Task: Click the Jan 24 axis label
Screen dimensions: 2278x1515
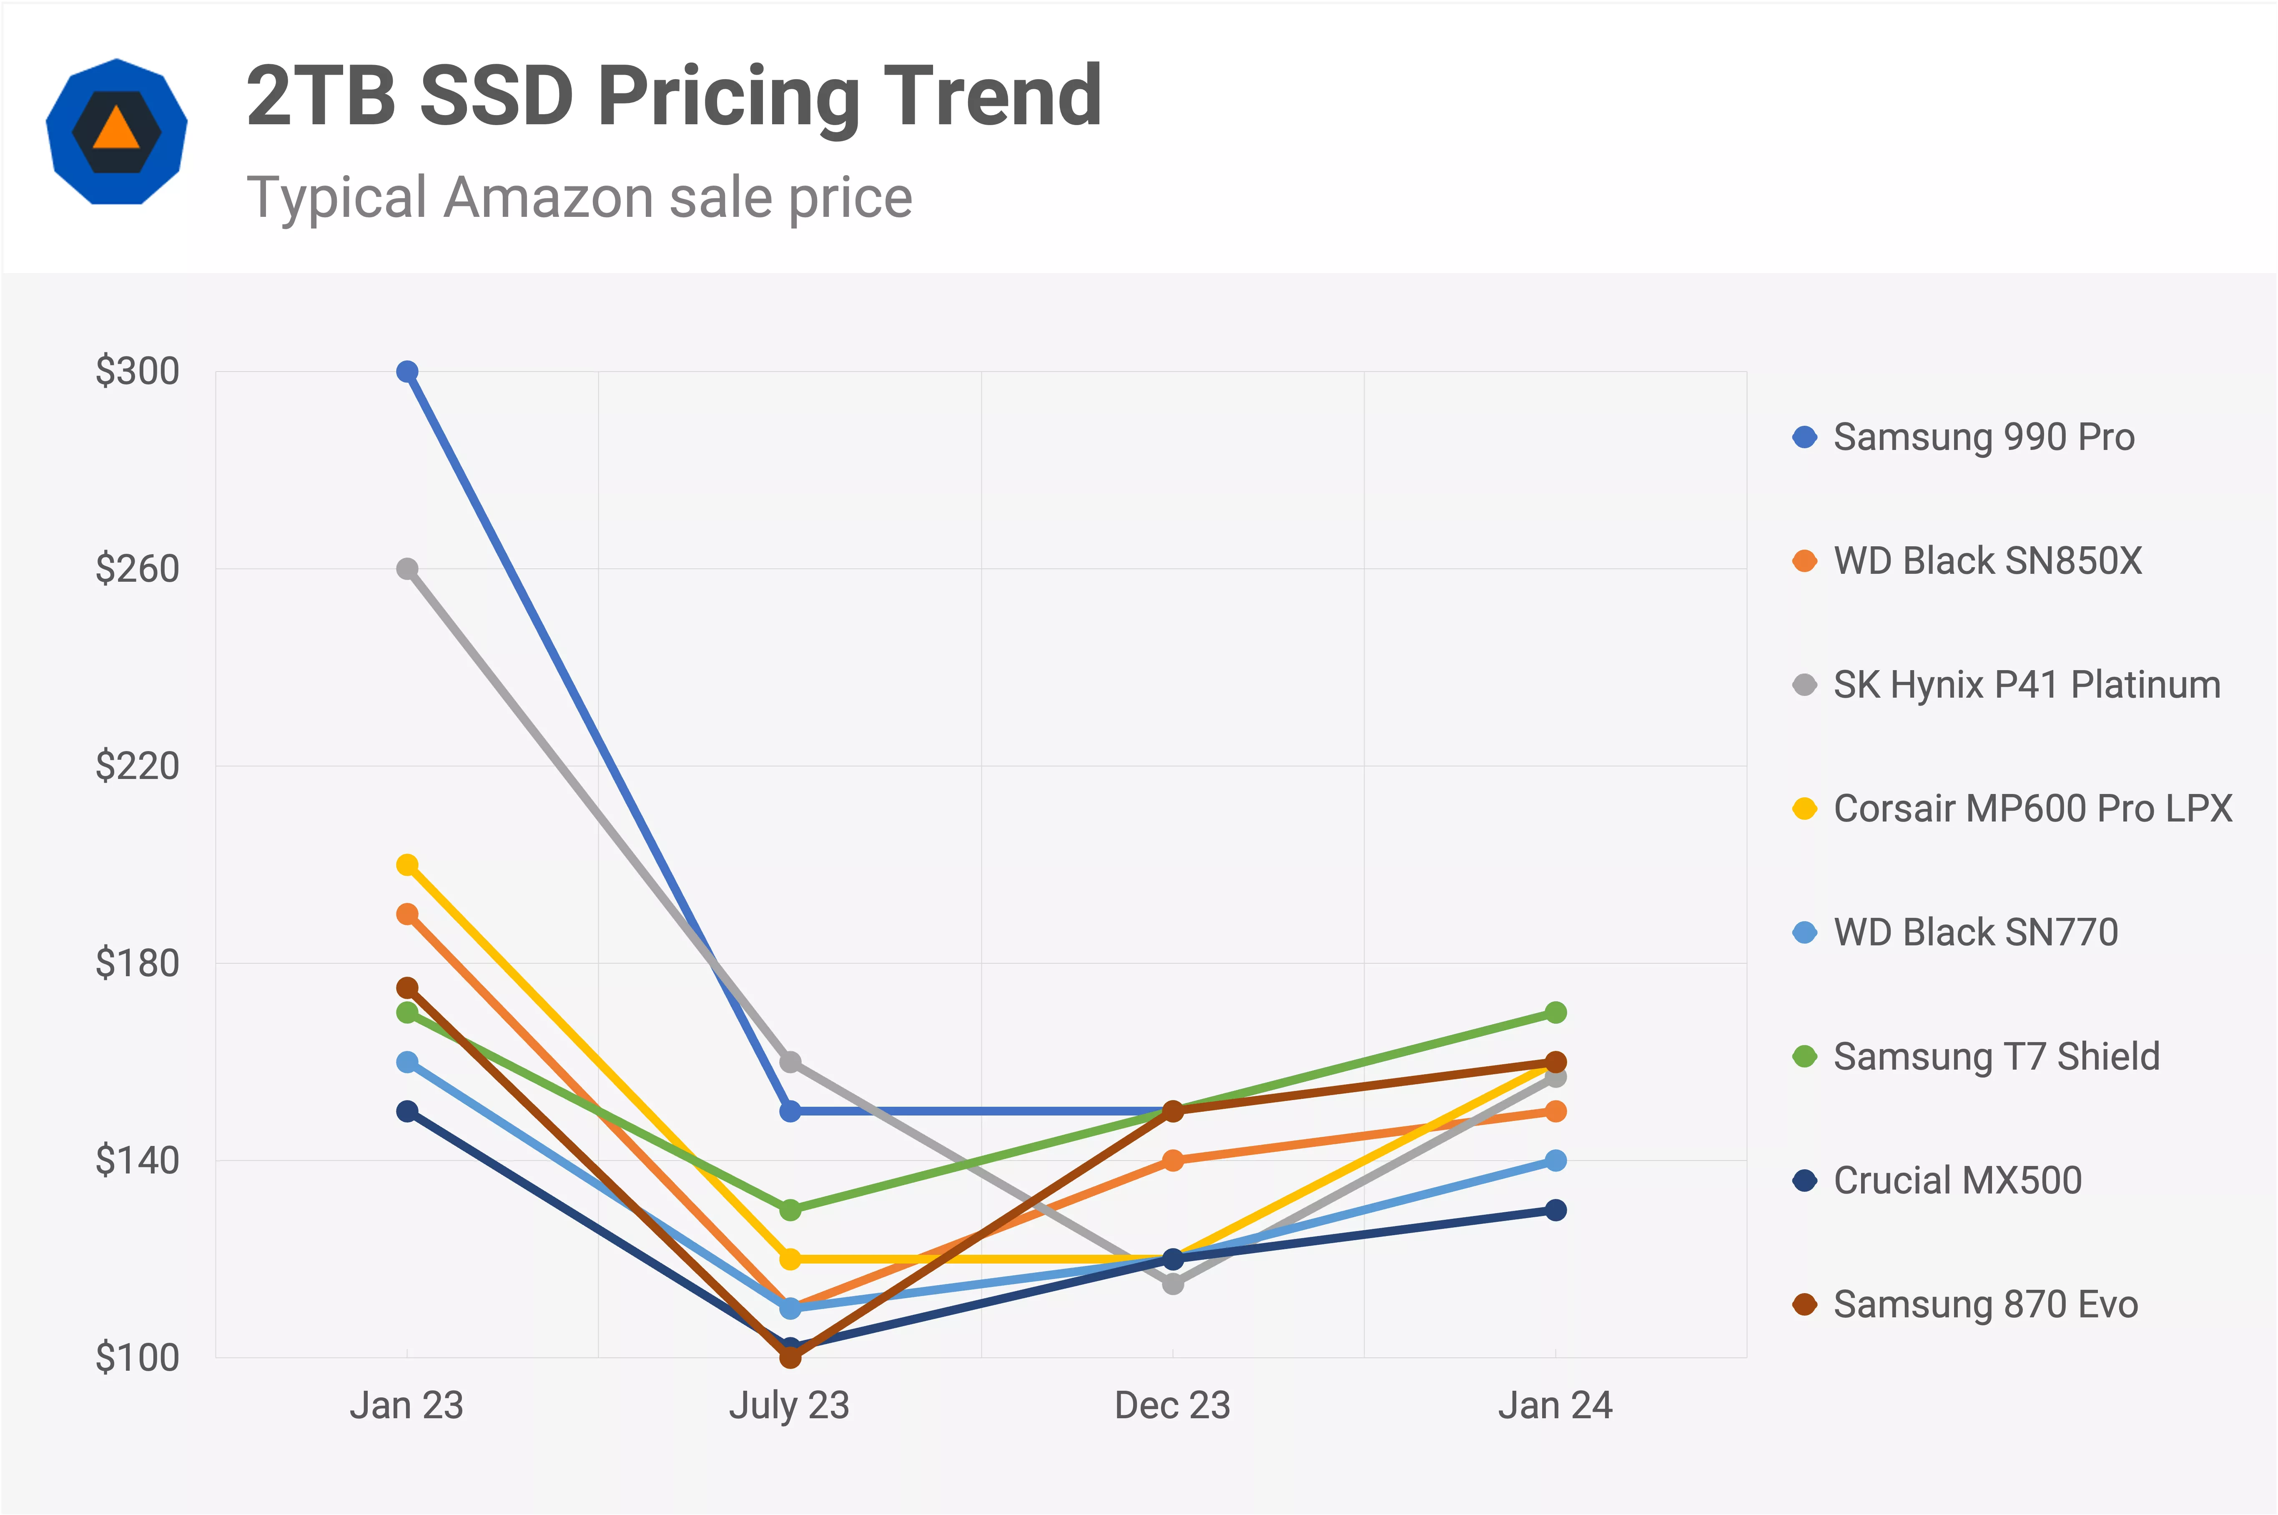Action: pos(1555,1406)
